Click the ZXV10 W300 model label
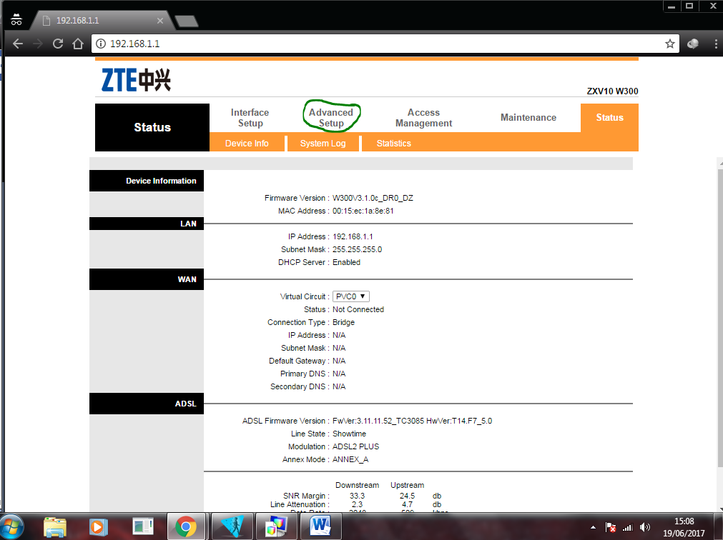This screenshot has height=540, width=723. coord(612,91)
